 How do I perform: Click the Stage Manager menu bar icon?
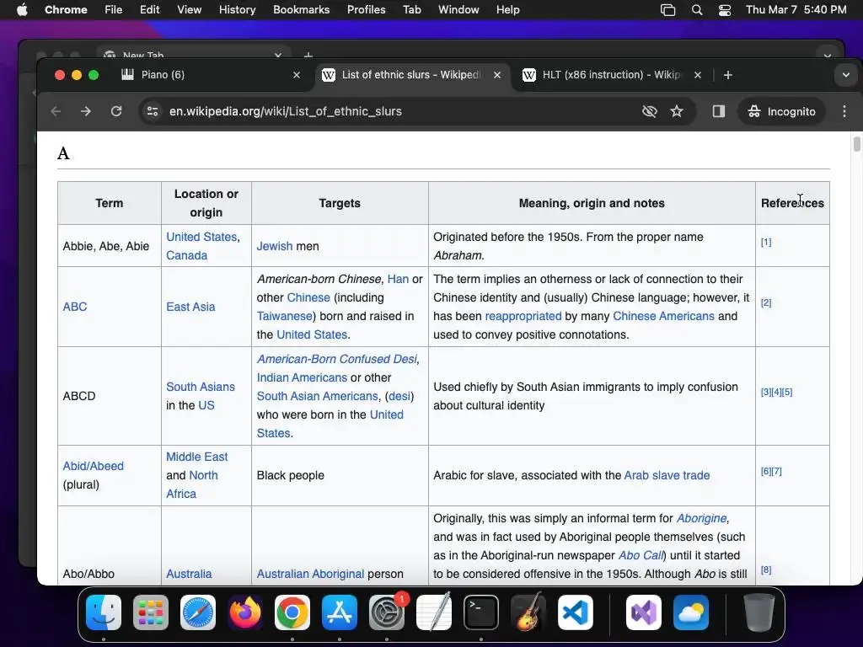click(x=667, y=9)
